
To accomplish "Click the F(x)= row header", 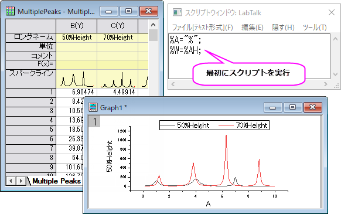I will pyautogui.click(x=30, y=64).
